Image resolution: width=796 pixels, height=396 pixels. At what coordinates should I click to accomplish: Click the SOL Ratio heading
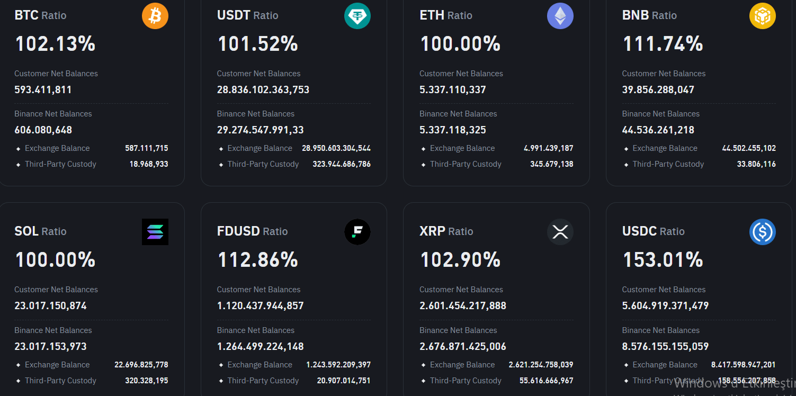click(41, 231)
